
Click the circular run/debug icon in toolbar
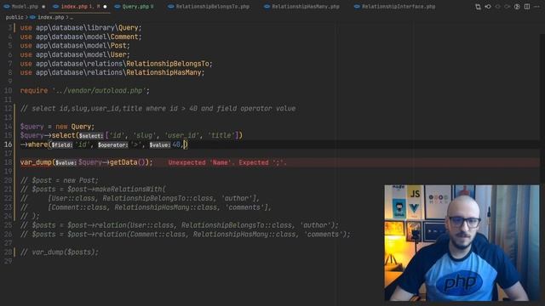pos(517,7)
